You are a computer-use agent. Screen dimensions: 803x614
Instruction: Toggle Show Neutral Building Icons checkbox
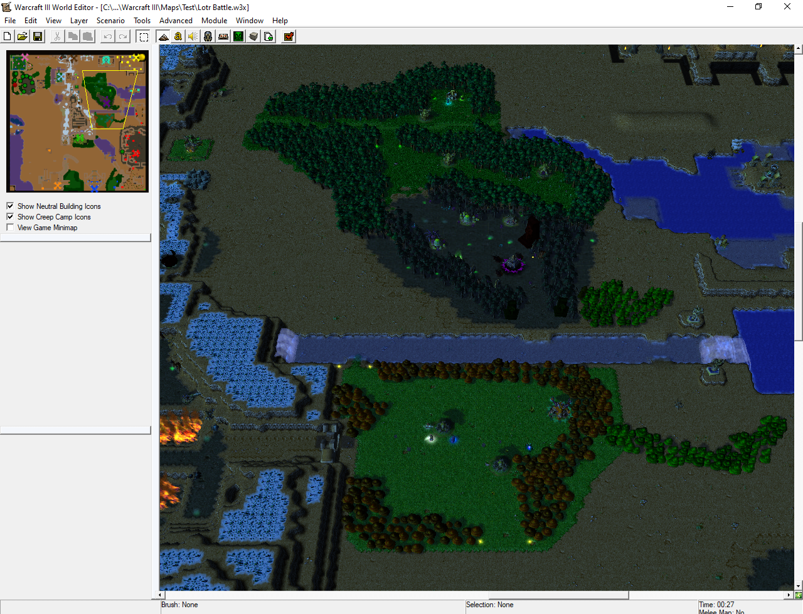coord(10,206)
